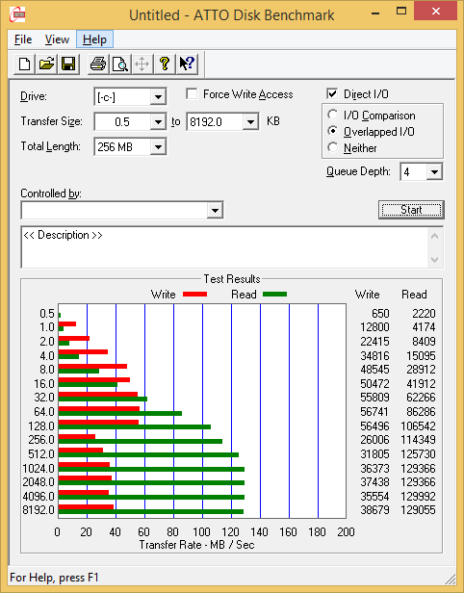Image resolution: width=464 pixels, height=593 pixels.
Task: Select the I/O Comparison radio button
Action: tap(333, 115)
